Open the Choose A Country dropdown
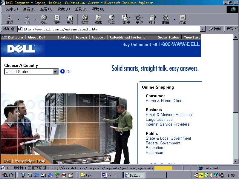This screenshot has height=179, width=239. (x=56, y=71)
